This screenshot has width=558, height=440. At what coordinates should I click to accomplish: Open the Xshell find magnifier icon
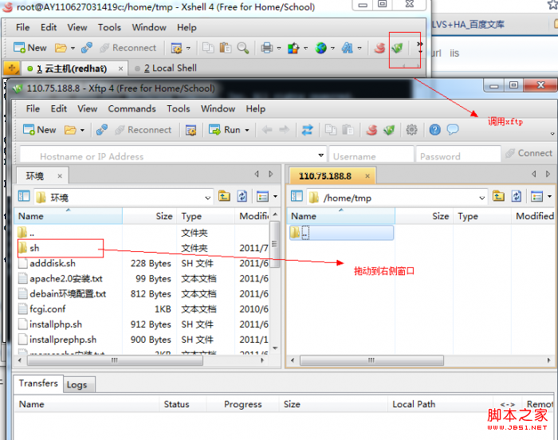tap(242, 48)
